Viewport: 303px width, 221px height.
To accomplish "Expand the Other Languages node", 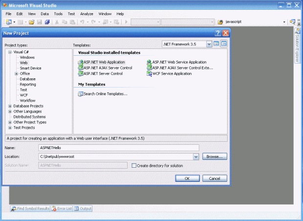I will pyautogui.click(x=10, y=111).
